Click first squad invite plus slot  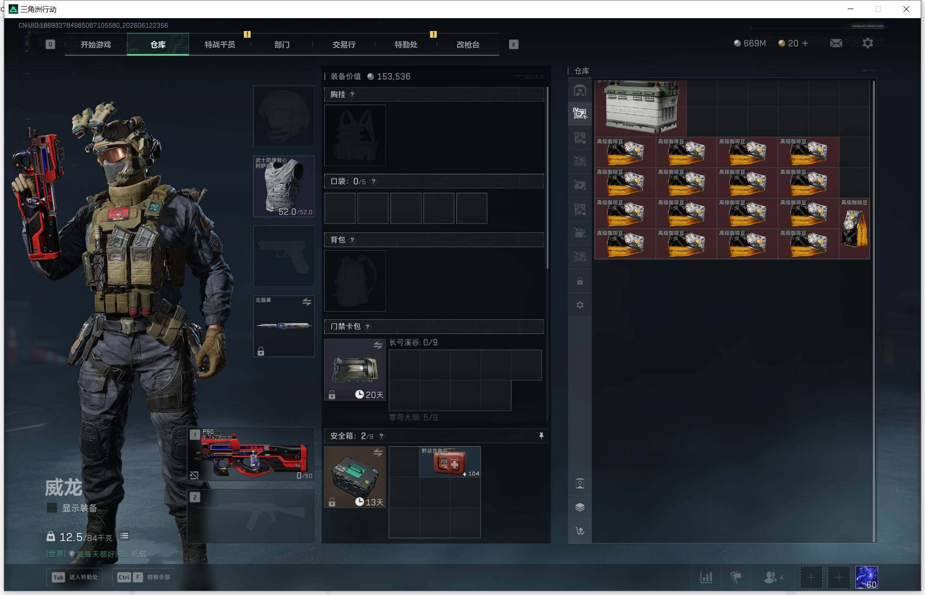point(811,577)
